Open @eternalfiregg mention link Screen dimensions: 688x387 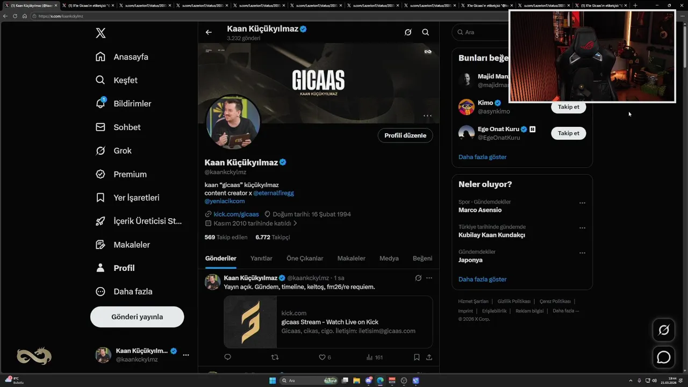click(274, 193)
